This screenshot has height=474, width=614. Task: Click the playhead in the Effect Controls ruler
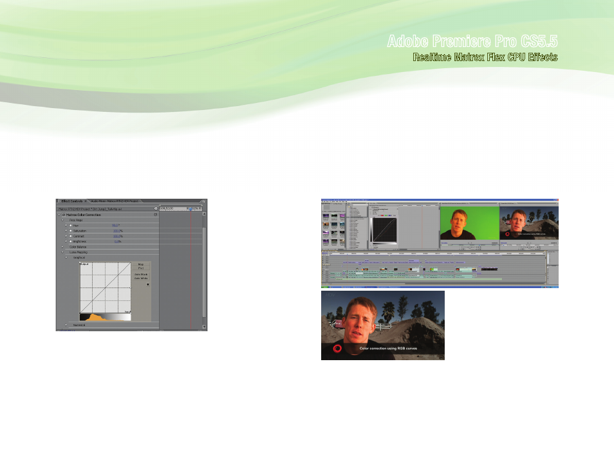coord(191,209)
